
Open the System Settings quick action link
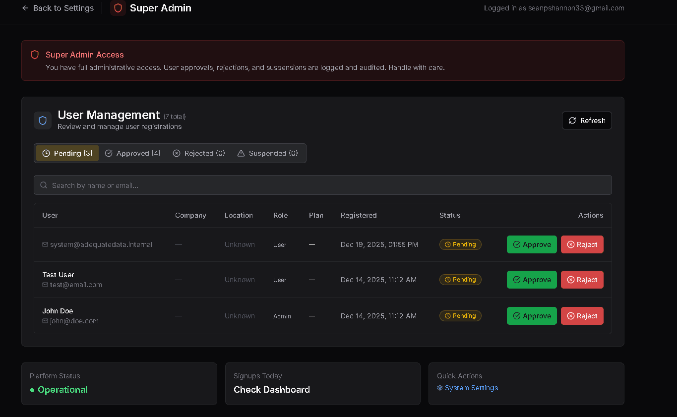(x=471, y=388)
